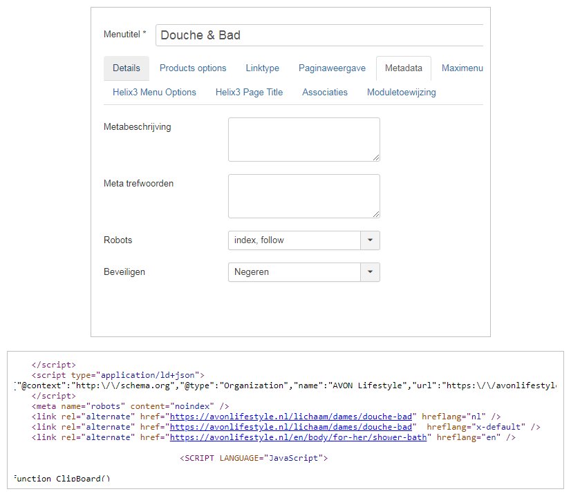
Task: Open the Moduletoewijzing tab
Action: (x=402, y=93)
